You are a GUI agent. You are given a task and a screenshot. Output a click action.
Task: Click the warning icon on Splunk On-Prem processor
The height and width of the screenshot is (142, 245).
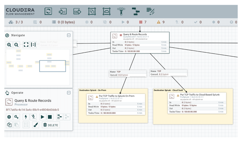[x=97, y=97]
